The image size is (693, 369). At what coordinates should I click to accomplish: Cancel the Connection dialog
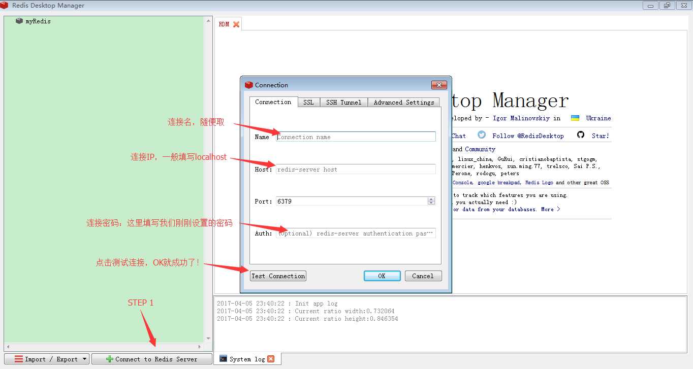pos(423,276)
